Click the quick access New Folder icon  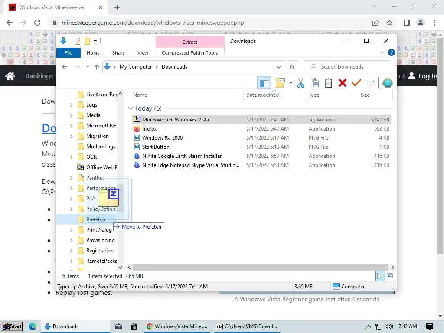point(87,41)
